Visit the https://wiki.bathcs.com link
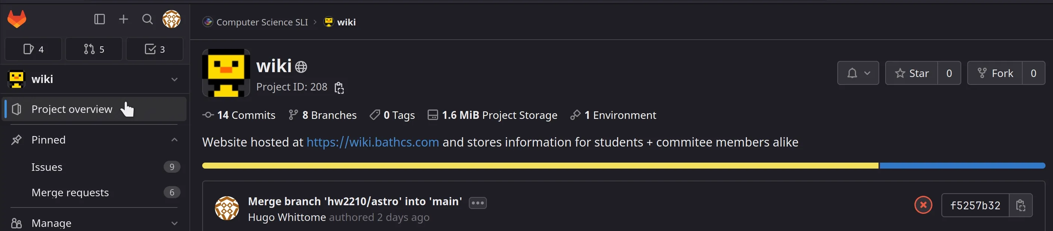 tap(372, 142)
